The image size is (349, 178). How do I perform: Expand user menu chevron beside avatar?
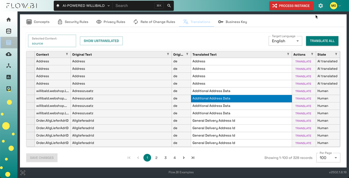pos(340,6)
